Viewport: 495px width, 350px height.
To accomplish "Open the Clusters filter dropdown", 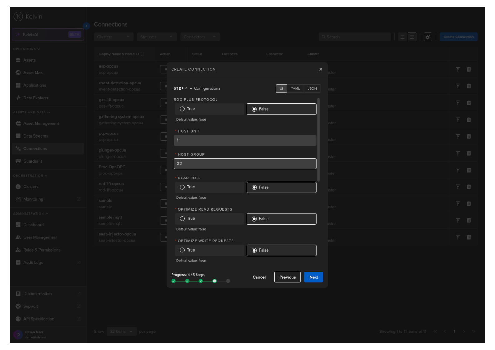I will click(x=113, y=37).
